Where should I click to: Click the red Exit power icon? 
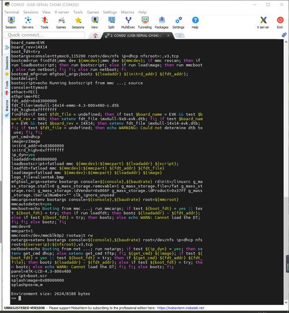pos(280,23)
